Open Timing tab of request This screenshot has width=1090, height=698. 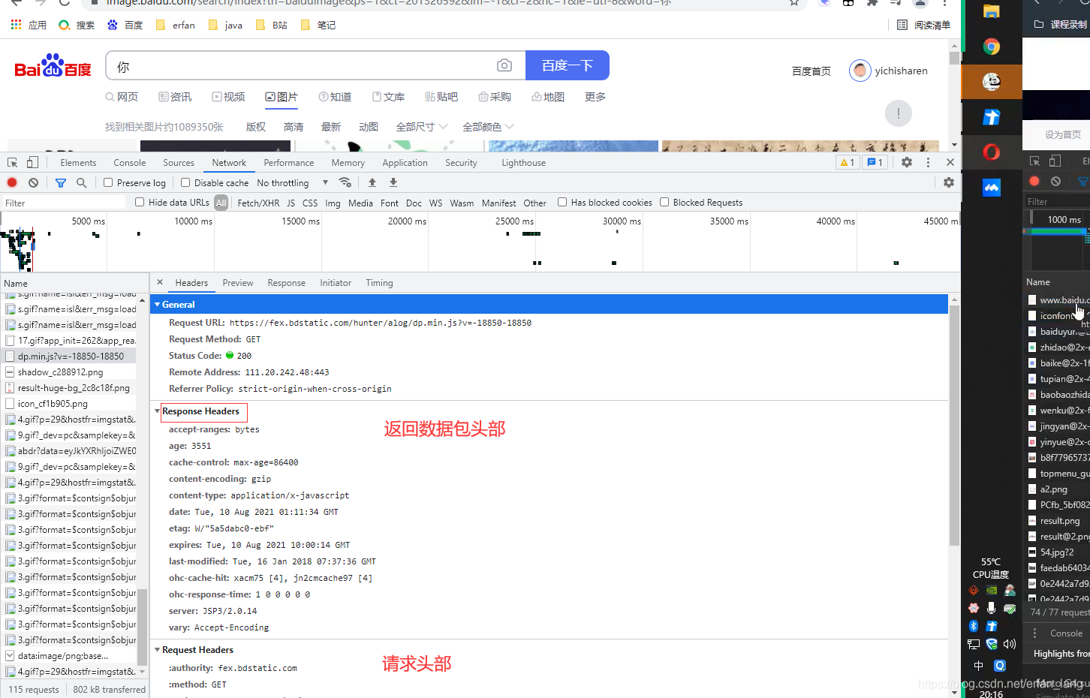[x=379, y=282]
